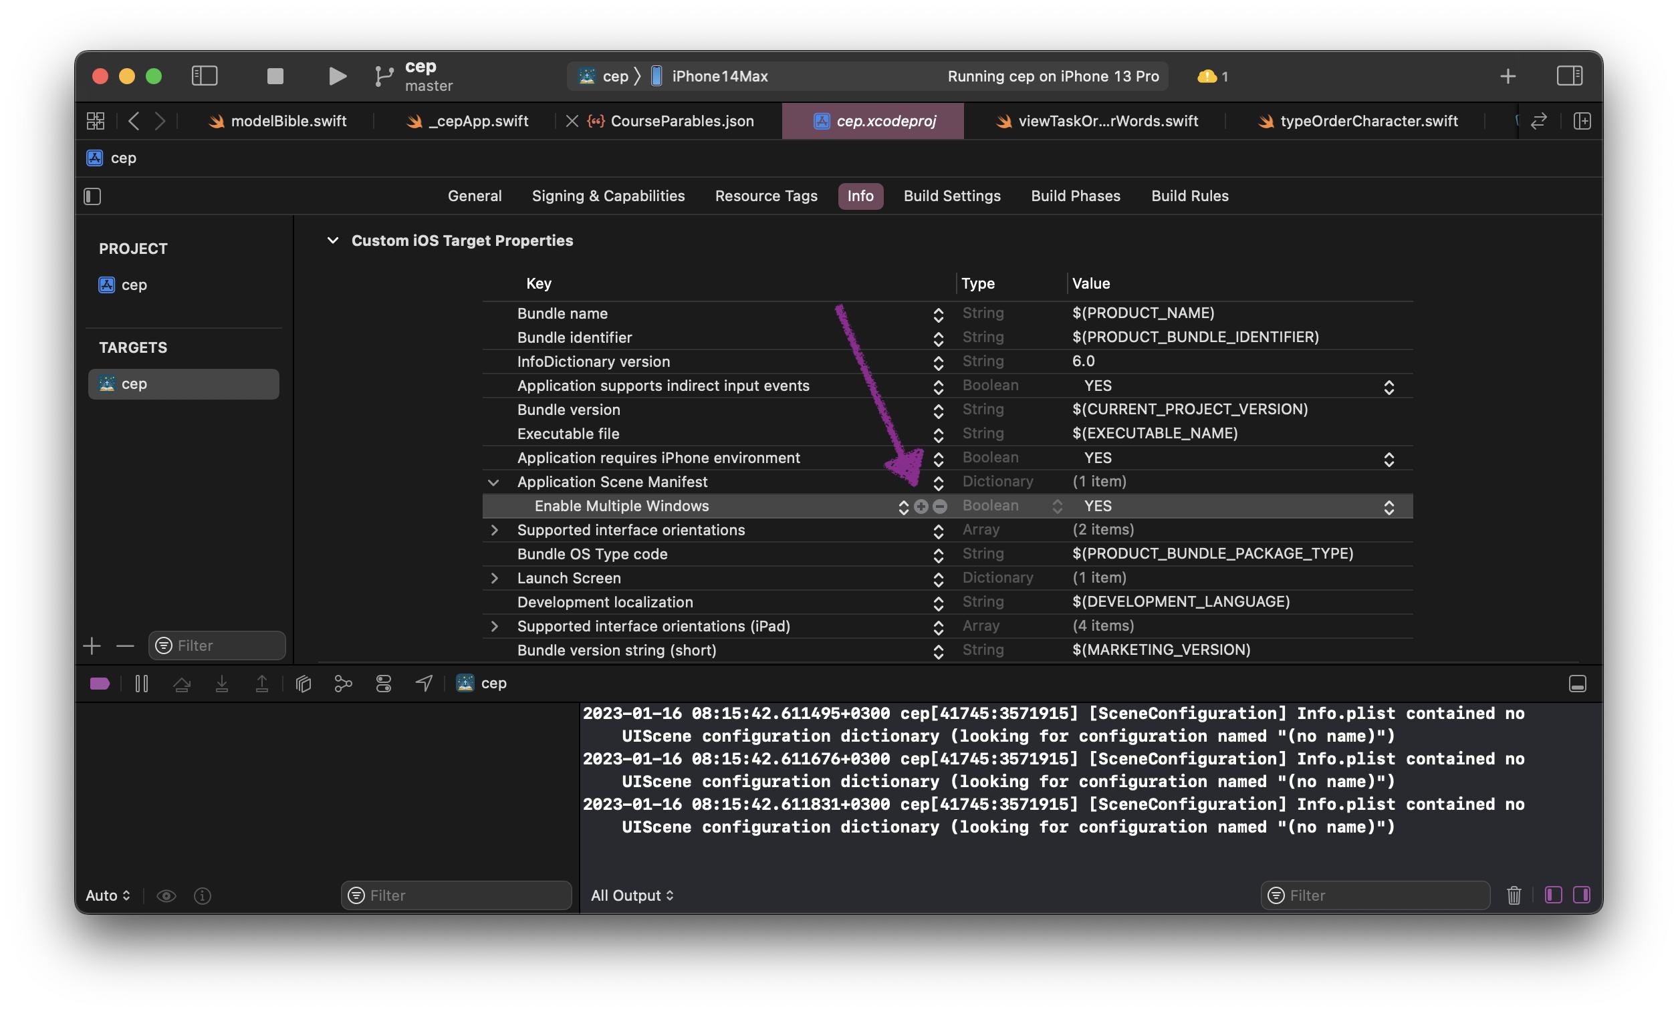Click cep scheme selector

[604, 76]
